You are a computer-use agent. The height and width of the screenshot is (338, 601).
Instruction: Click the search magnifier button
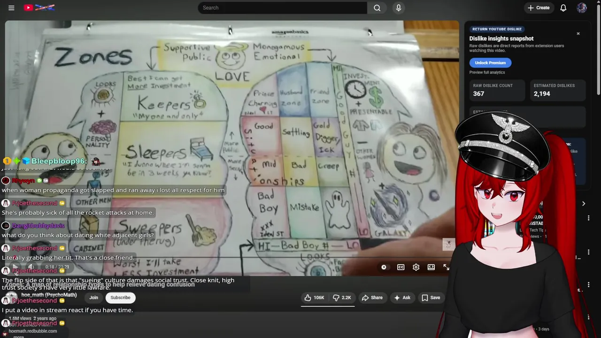377,8
